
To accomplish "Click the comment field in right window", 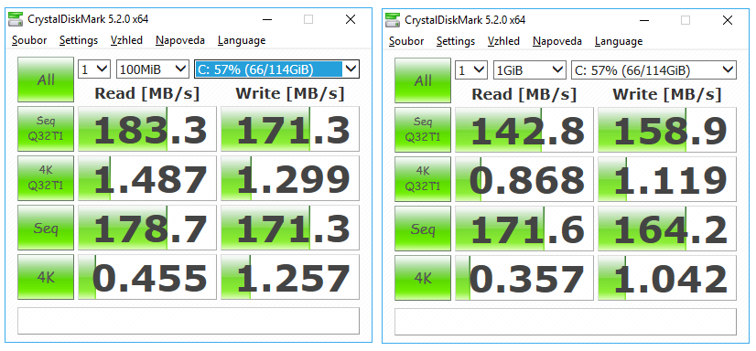I will click(566, 322).
